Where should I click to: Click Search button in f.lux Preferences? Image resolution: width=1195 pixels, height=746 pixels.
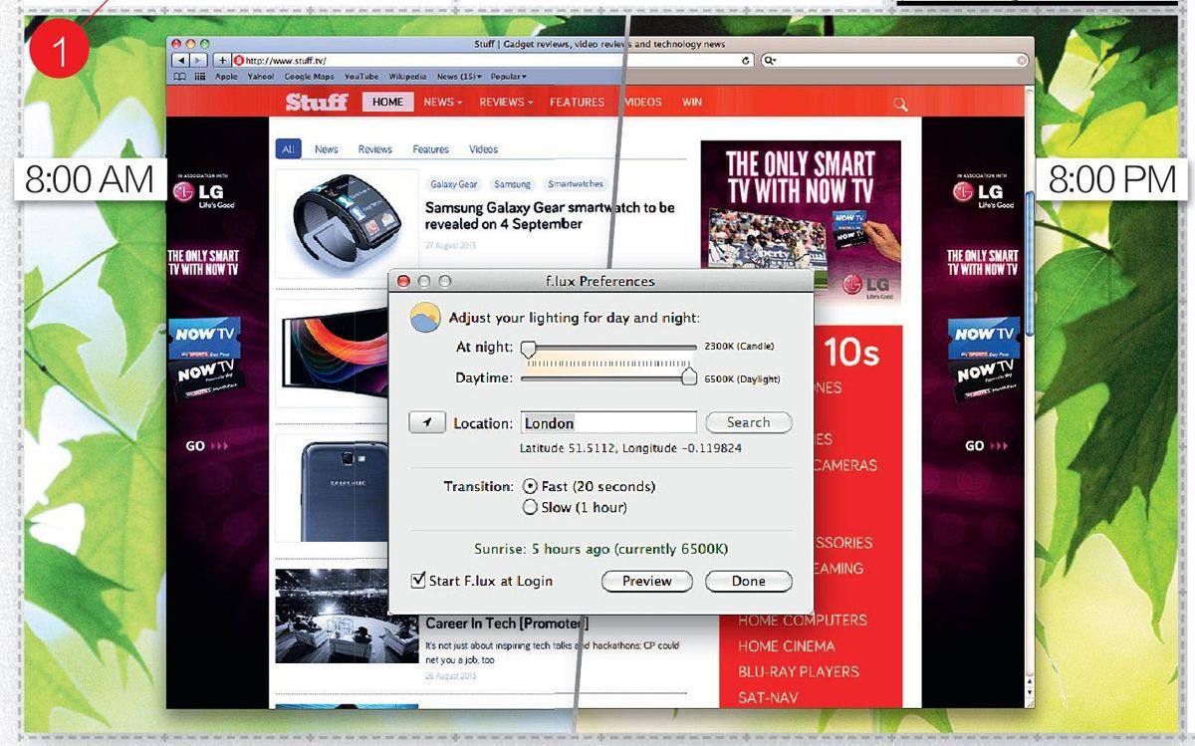click(749, 422)
